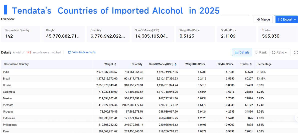Select the Brazil row country name
This screenshot has height=133, width=298.
click(x=7, y=79)
